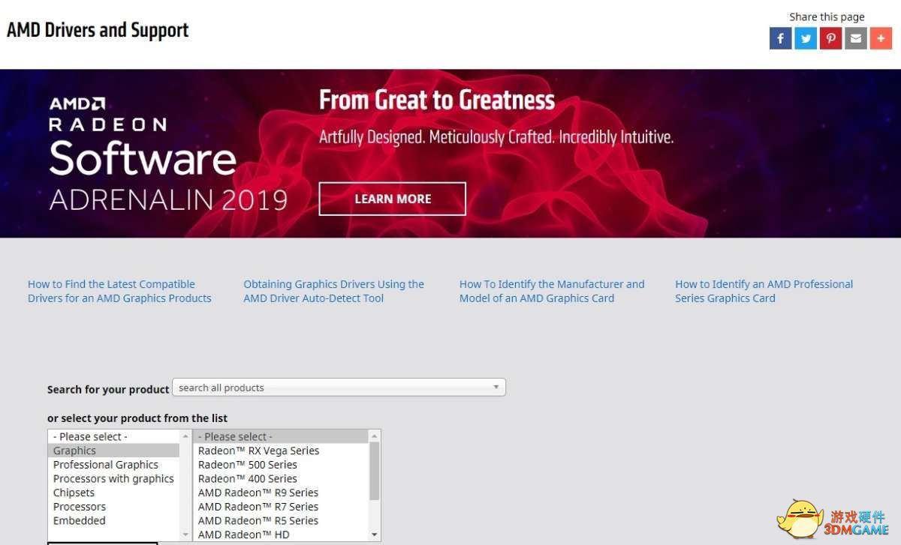Share this page via email icon

(856, 38)
